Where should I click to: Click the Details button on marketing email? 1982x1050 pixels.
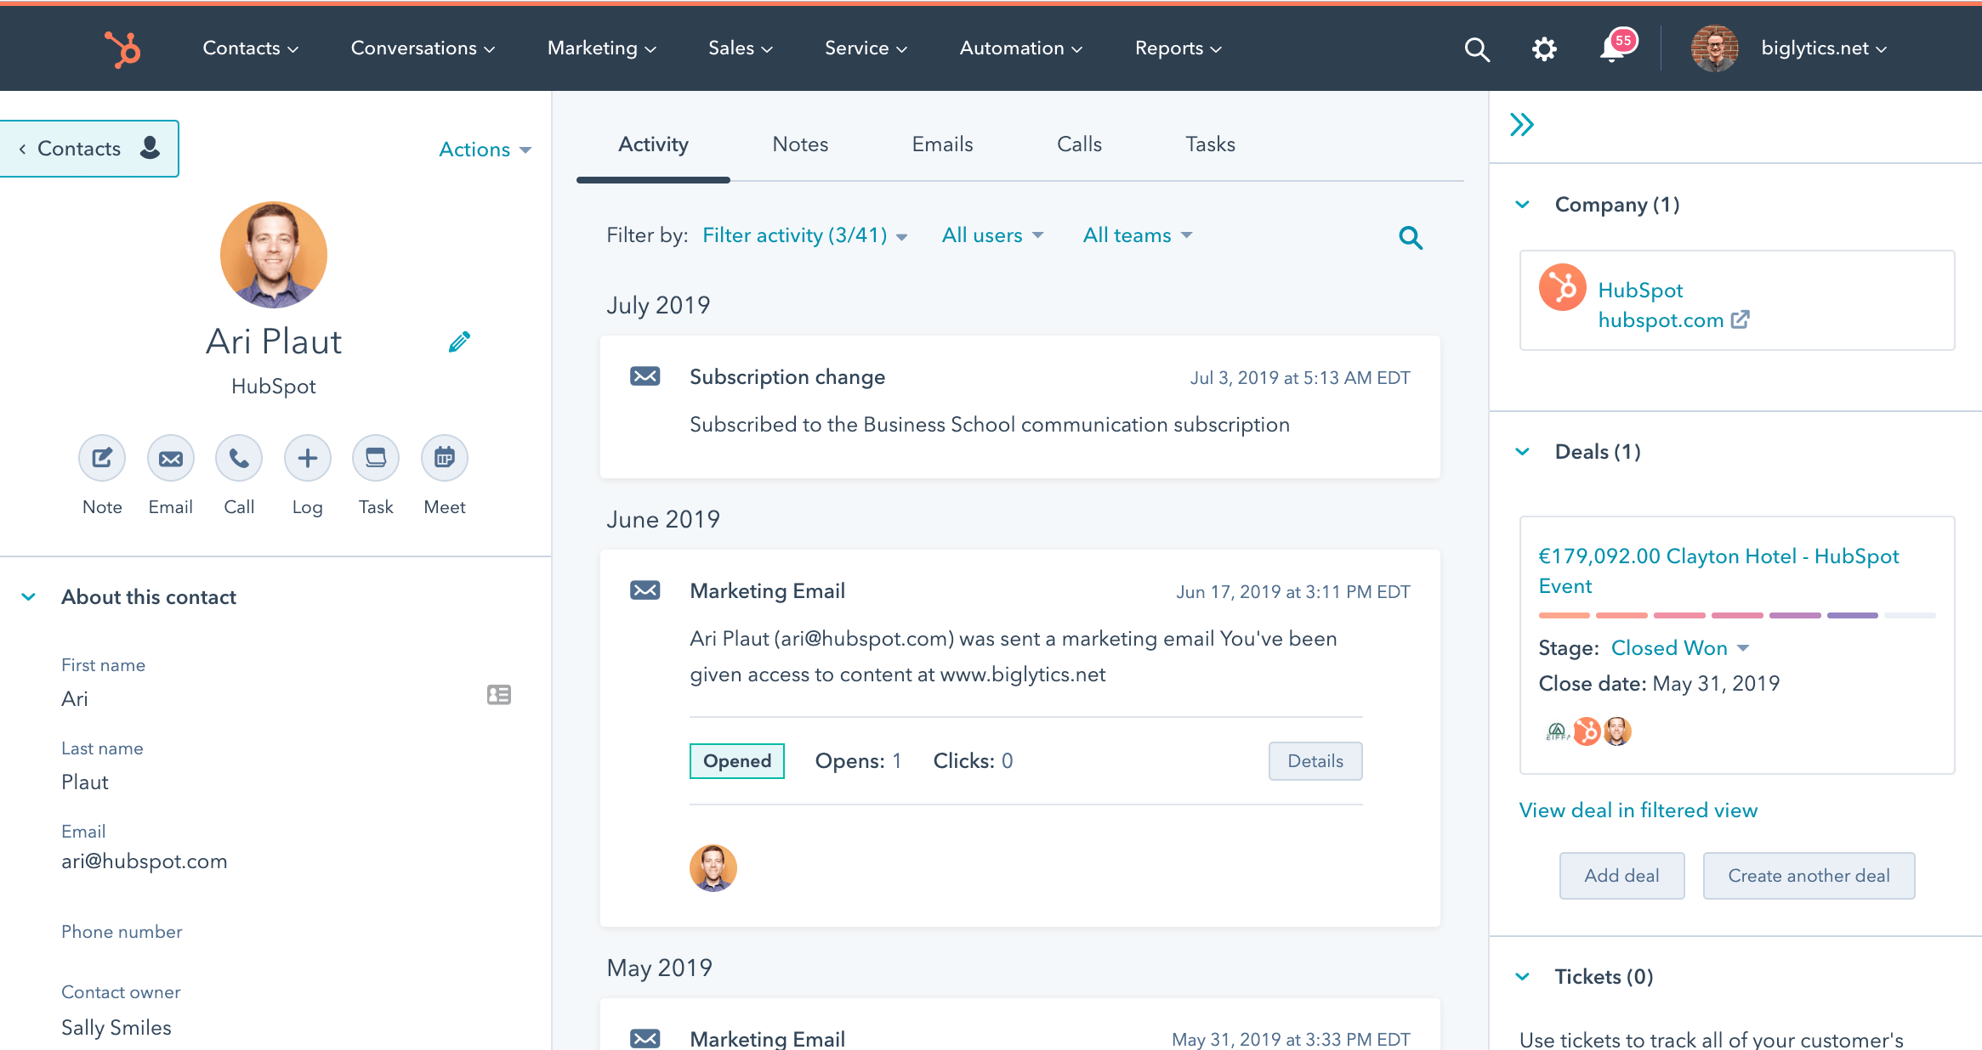pyautogui.click(x=1315, y=760)
